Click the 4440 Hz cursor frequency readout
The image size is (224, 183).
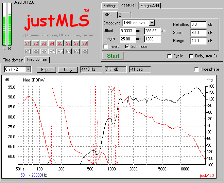click(91, 69)
